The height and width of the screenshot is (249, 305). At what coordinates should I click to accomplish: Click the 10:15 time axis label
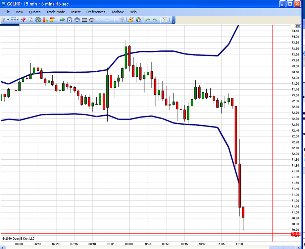pyautogui.click(x=184, y=244)
